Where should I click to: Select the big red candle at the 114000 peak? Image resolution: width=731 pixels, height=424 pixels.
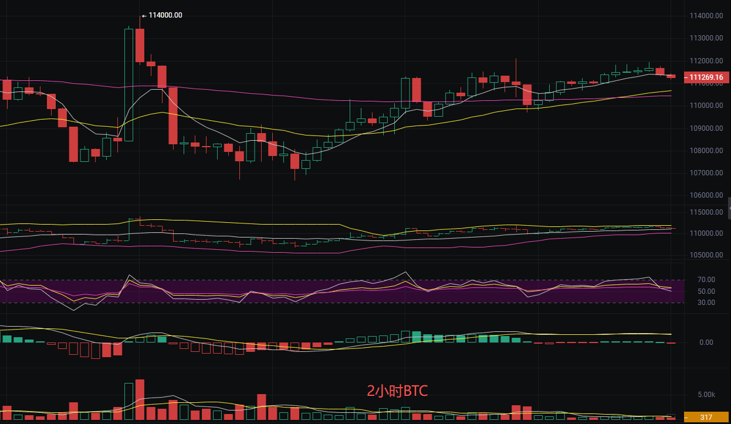click(x=140, y=45)
